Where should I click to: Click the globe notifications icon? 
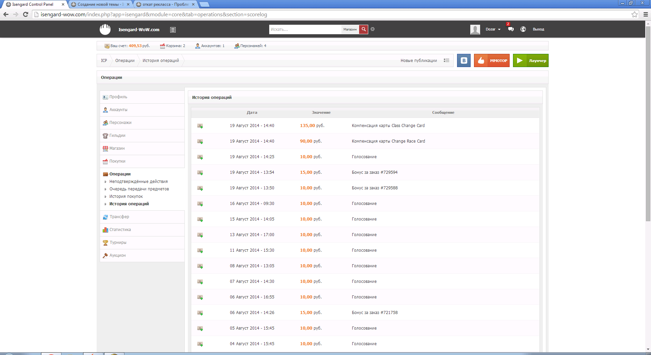(523, 29)
